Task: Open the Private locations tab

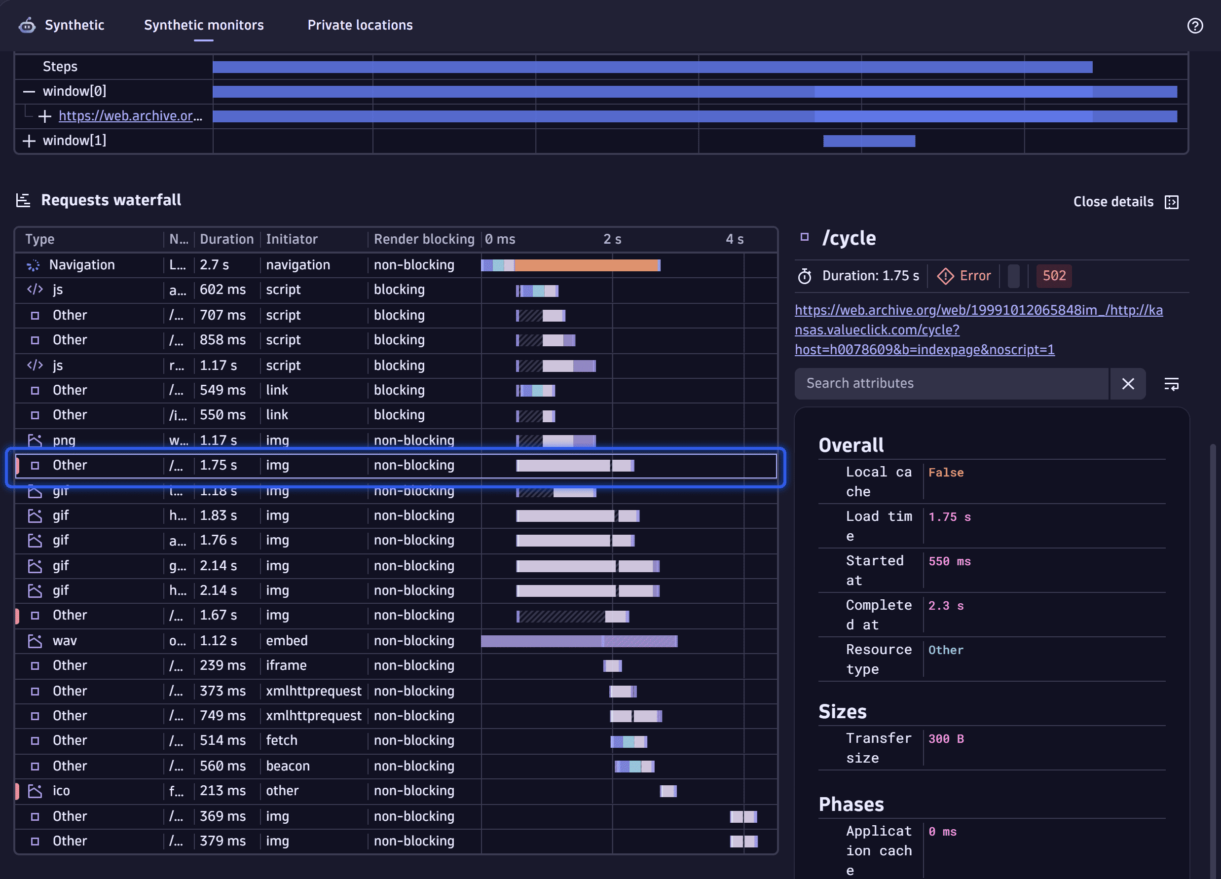Action: [x=360, y=25]
